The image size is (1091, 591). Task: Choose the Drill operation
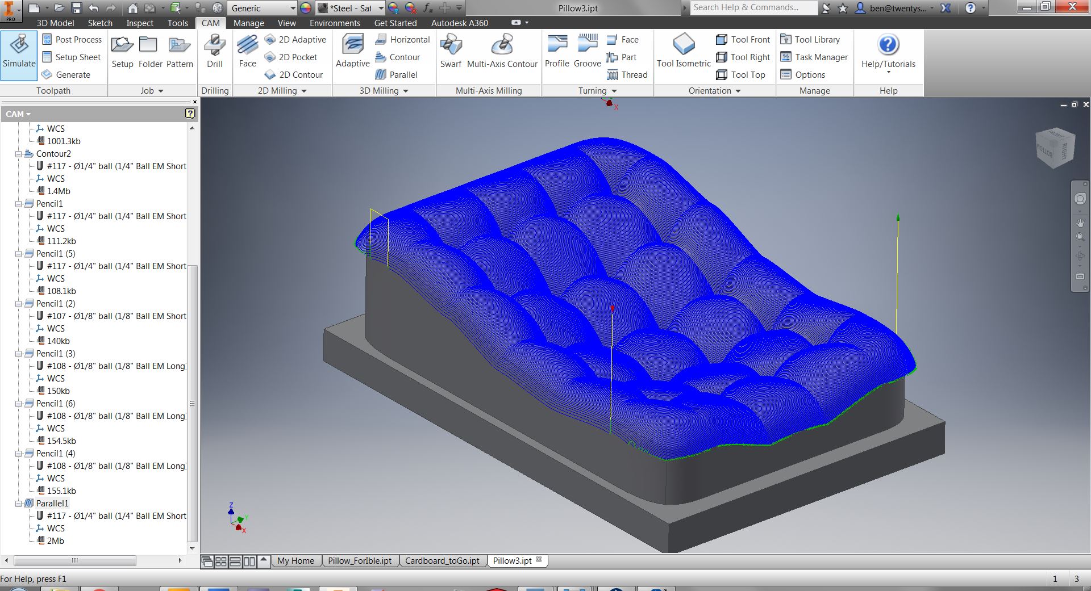(x=215, y=52)
